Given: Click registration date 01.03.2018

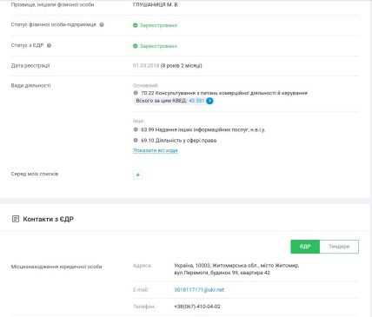Looking at the screenshot, I should [146, 66].
